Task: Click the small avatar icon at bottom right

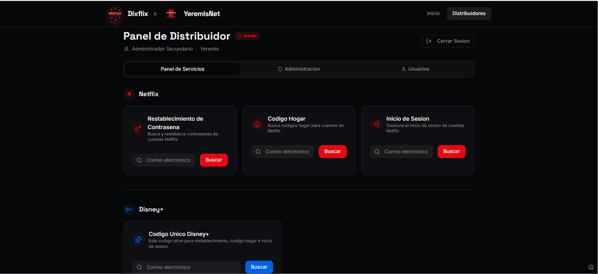Action: point(591,267)
